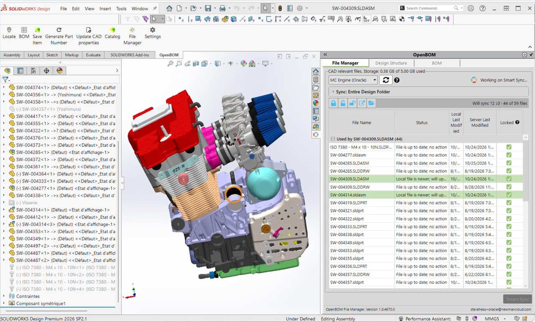Collapse the OpenBOM task pane with double chevron

[x=325, y=55]
